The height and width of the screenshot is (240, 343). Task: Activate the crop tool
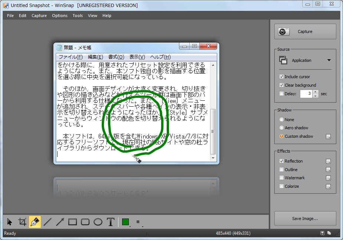pos(22,221)
